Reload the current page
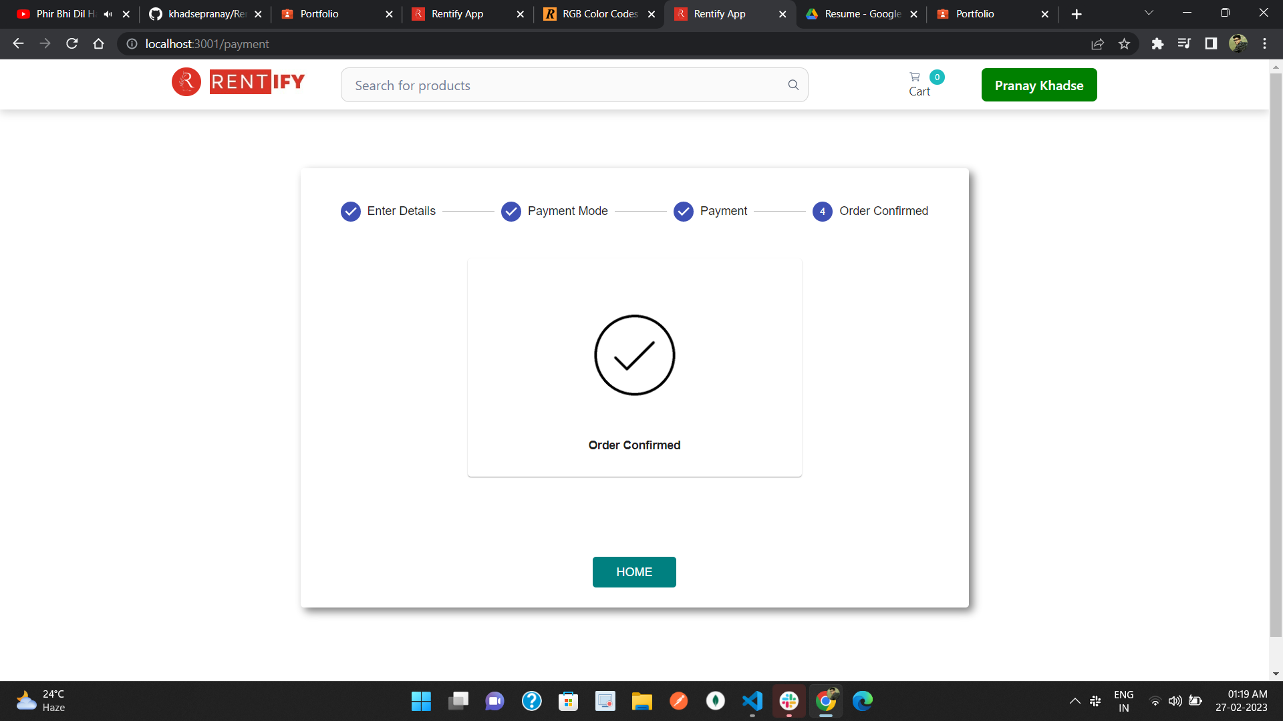 72,44
